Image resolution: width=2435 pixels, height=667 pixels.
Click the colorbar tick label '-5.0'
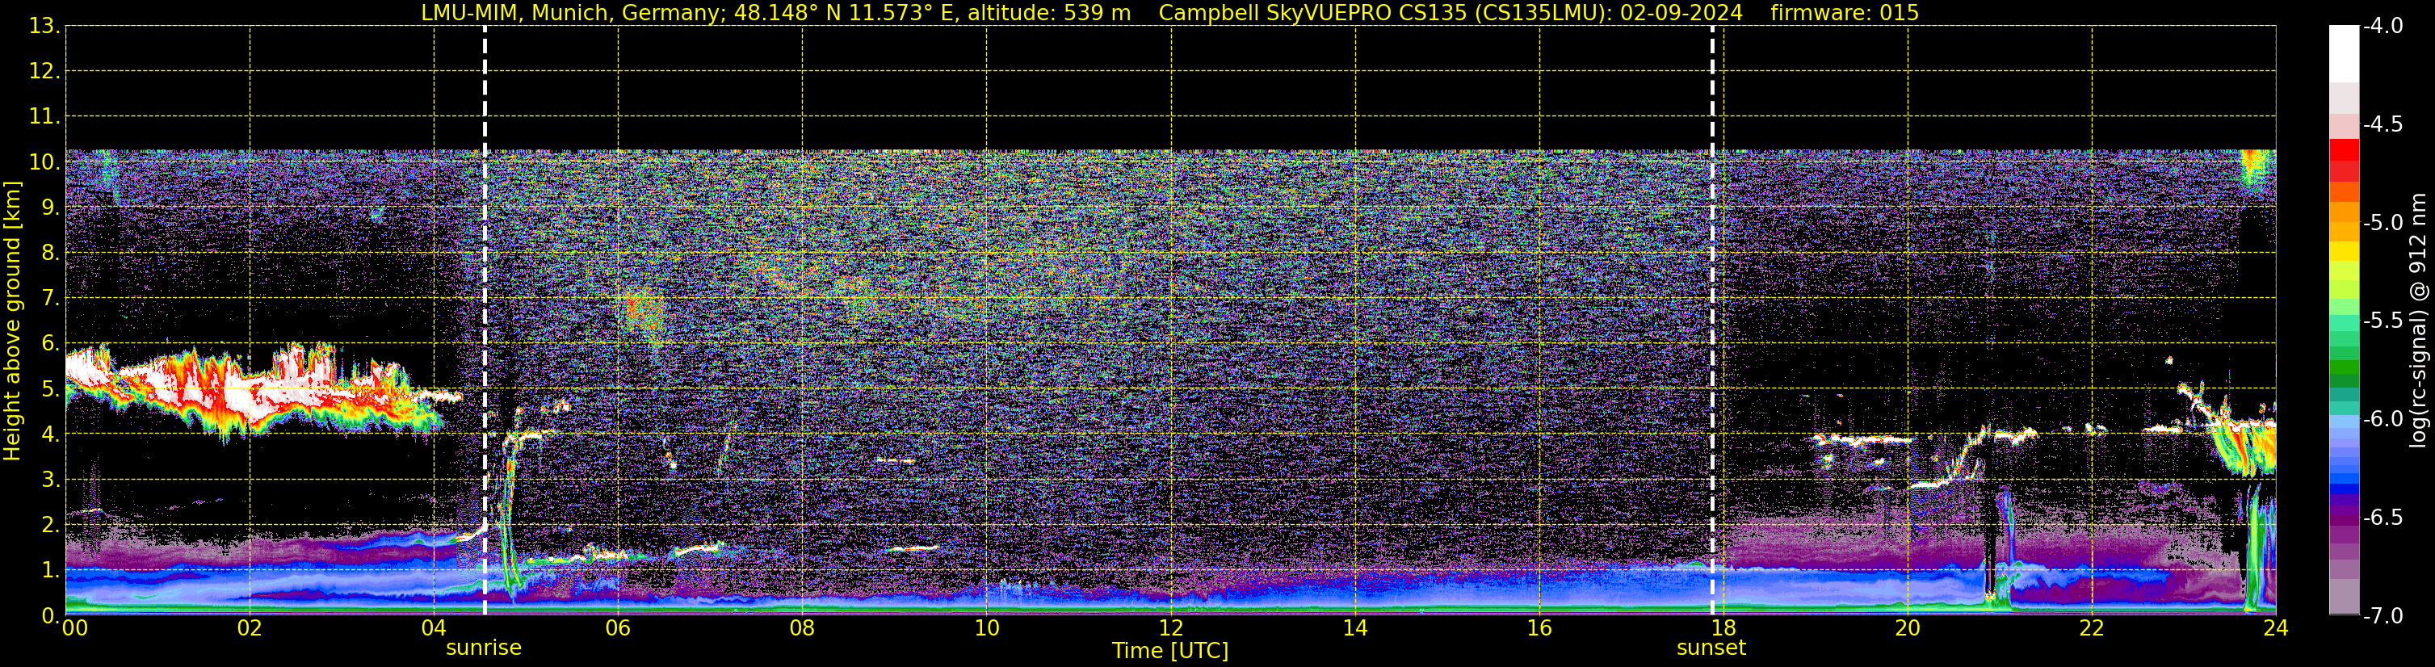[x=2382, y=222]
